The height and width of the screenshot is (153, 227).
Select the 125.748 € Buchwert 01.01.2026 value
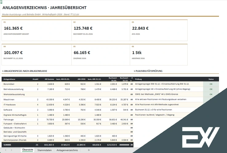click(83, 28)
